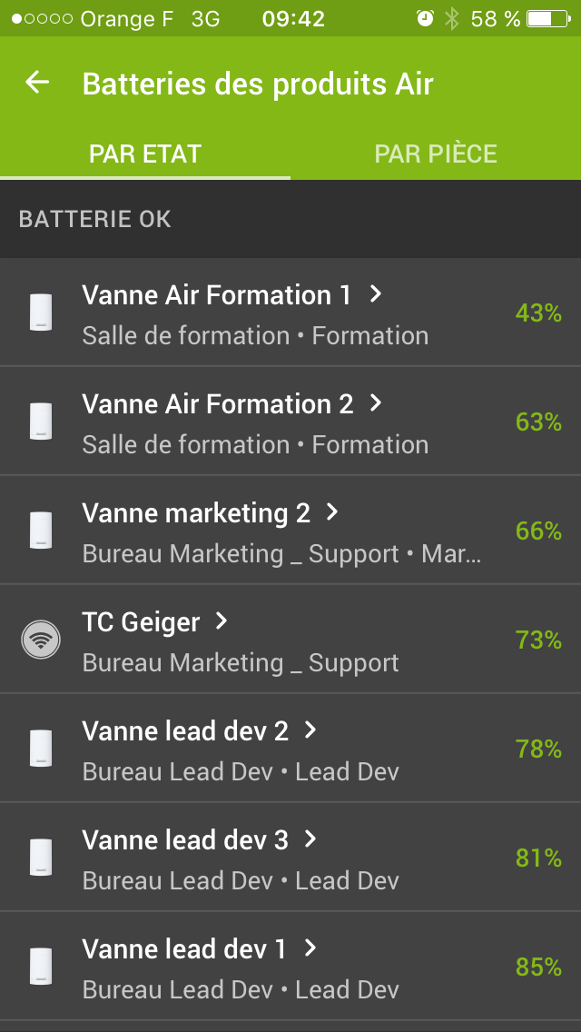Screen dimensions: 581x1032
Task: Switch to the PAR PIÈCE tab
Action: (436, 154)
